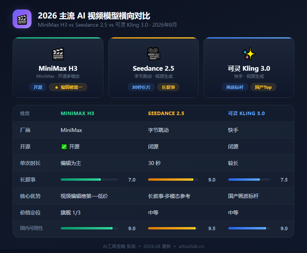Click the purple clapperboard app logo
This screenshot has height=253, width=307.
click(x=22, y=19)
